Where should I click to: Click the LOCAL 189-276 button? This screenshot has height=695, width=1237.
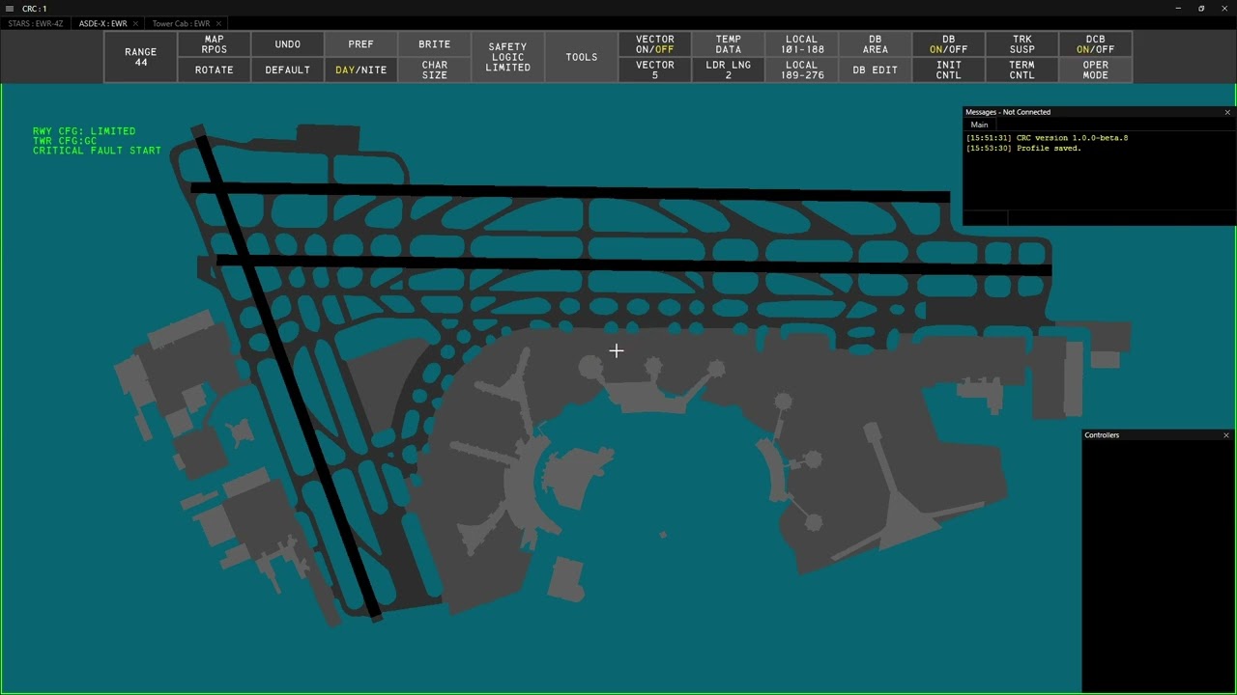[x=801, y=70]
